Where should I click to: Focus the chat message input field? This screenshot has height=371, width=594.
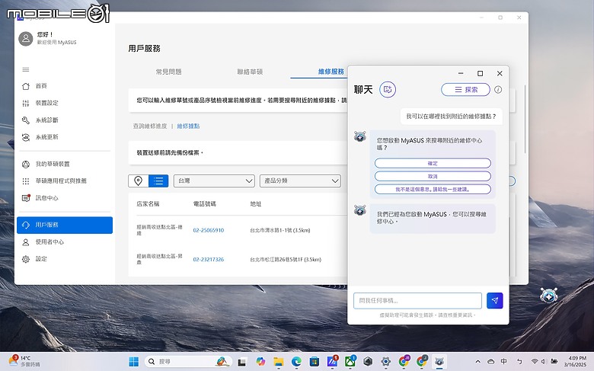(x=417, y=300)
